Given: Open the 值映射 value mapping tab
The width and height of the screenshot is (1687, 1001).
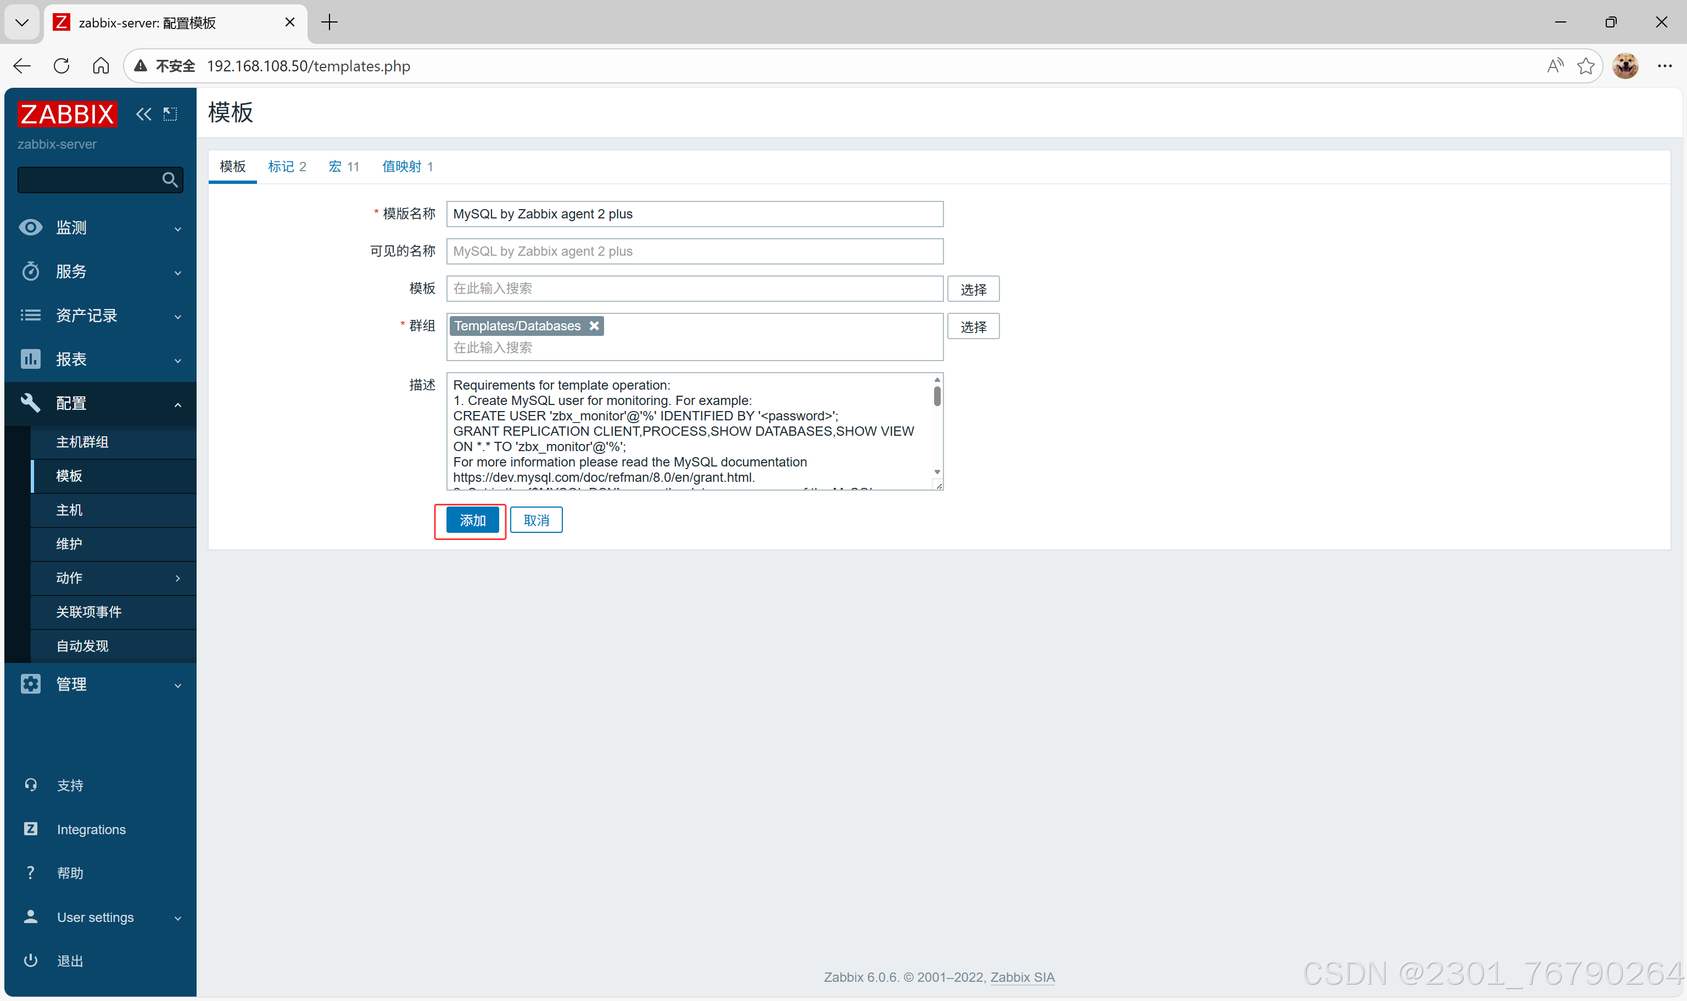Looking at the screenshot, I should pos(407,167).
